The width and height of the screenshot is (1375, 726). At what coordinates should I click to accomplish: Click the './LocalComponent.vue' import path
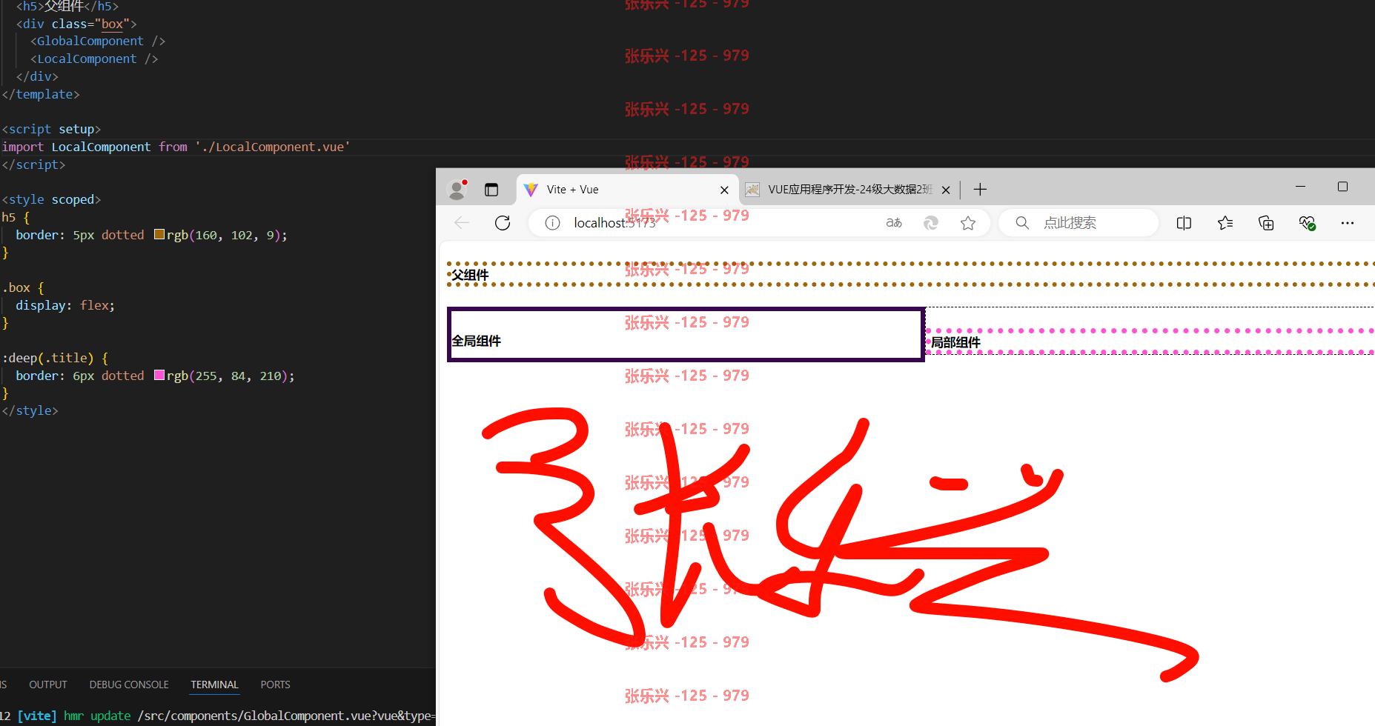(273, 147)
